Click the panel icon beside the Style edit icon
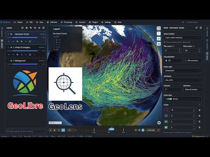The image size is (210, 157). pyautogui.click(x=201, y=28)
